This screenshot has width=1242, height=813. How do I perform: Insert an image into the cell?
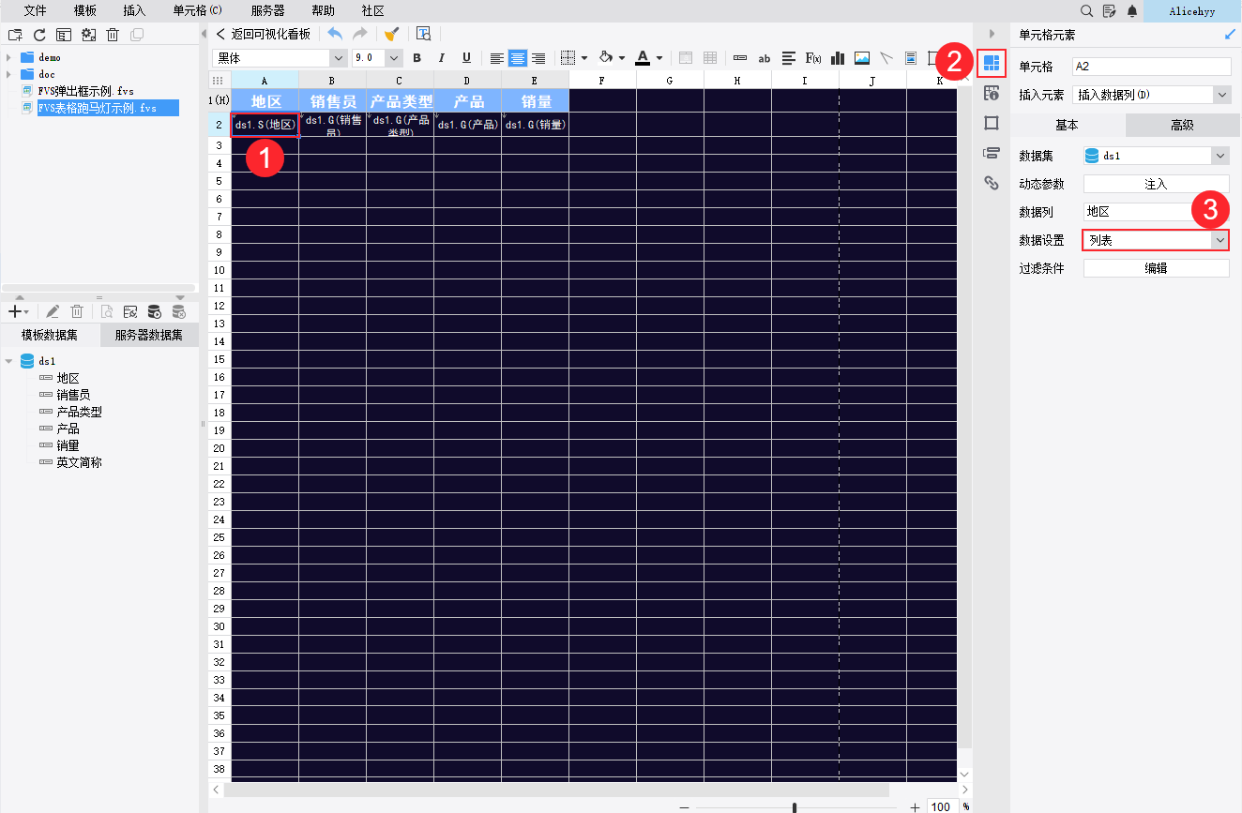pyautogui.click(x=862, y=58)
